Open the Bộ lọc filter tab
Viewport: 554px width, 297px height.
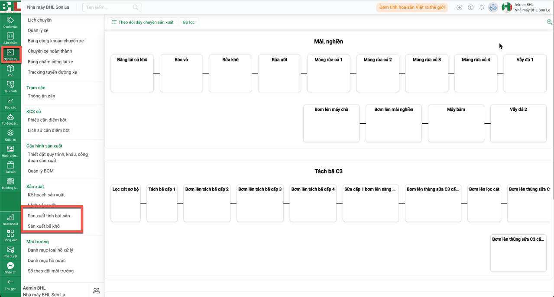pyautogui.click(x=189, y=22)
